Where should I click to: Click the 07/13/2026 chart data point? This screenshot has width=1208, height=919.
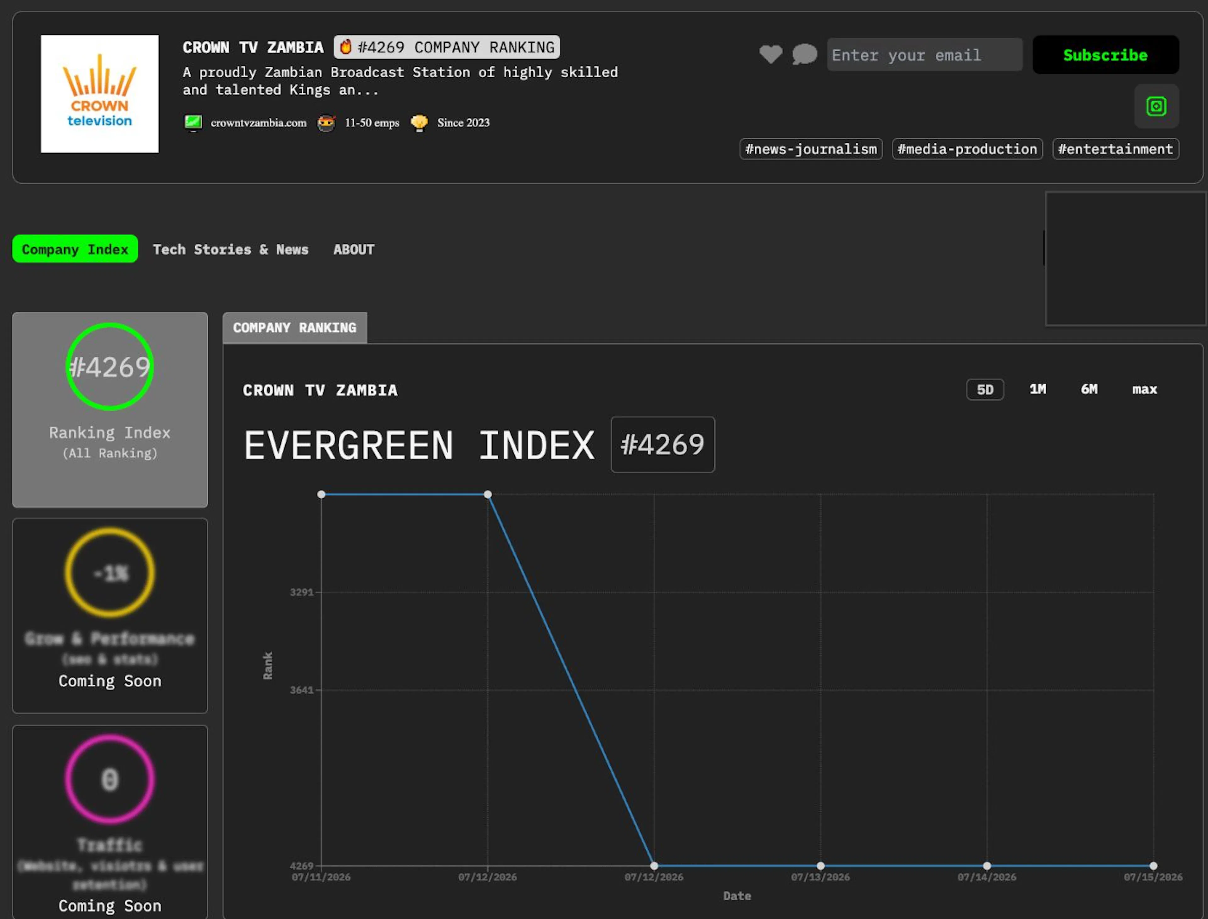[820, 866]
